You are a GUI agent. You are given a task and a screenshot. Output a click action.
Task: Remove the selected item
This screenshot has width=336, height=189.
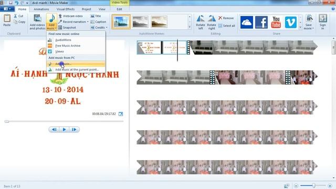tap(226, 18)
